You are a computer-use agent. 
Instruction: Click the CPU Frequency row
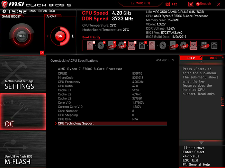pos(112,82)
